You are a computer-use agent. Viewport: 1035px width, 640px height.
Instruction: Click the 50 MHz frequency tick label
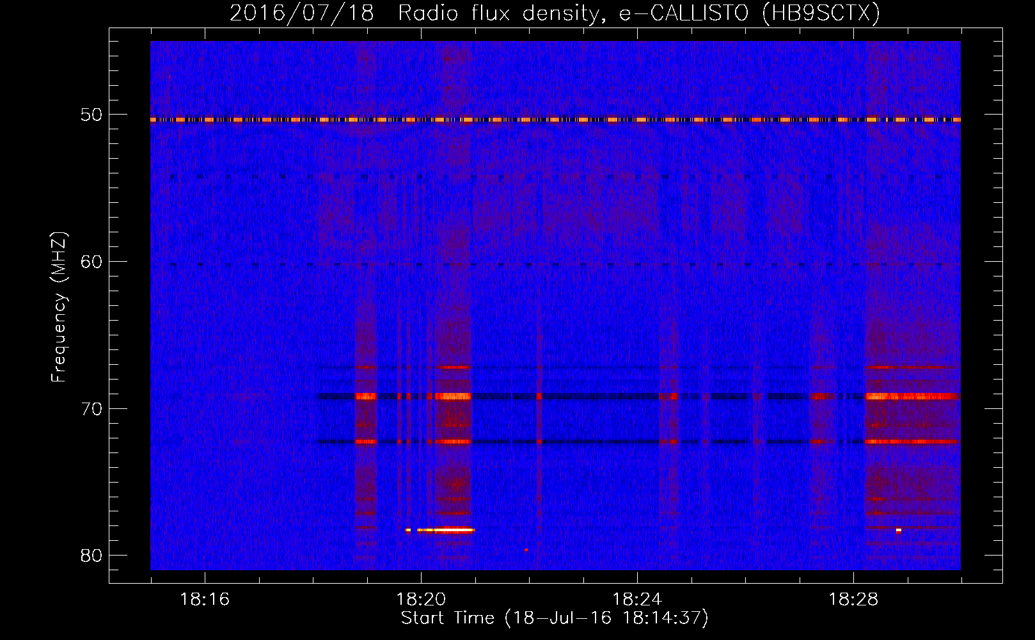tap(91, 115)
